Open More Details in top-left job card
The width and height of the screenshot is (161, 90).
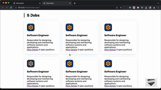(x=33, y=50)
